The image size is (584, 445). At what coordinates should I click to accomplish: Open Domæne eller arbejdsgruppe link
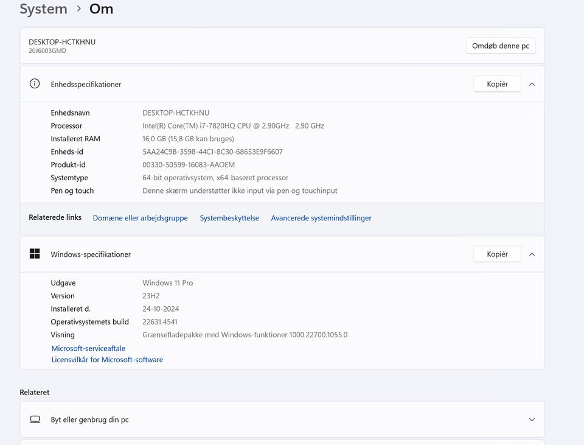click(x=140, y=218)
